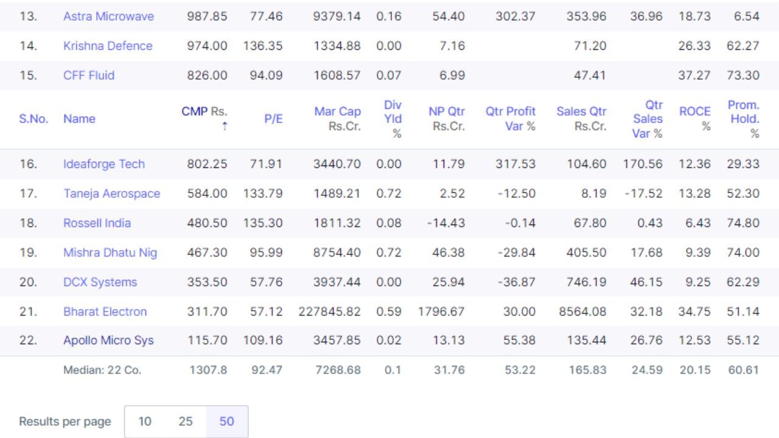Screen dimensions: 779x438
Task: Click row number 21.
Action: (x=28, y=311)
